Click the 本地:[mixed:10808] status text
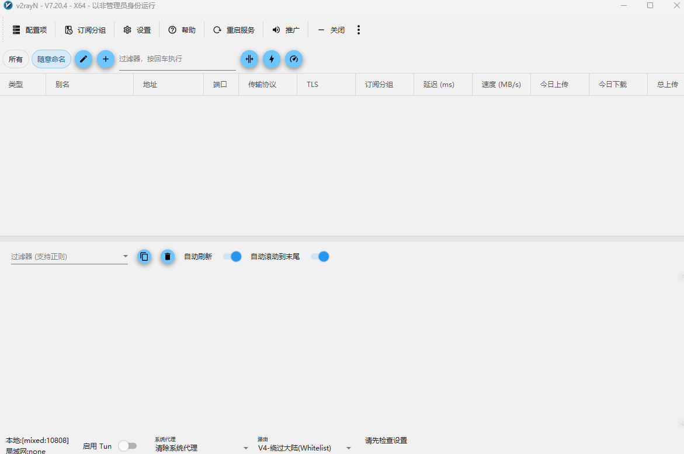 point(37,441)
